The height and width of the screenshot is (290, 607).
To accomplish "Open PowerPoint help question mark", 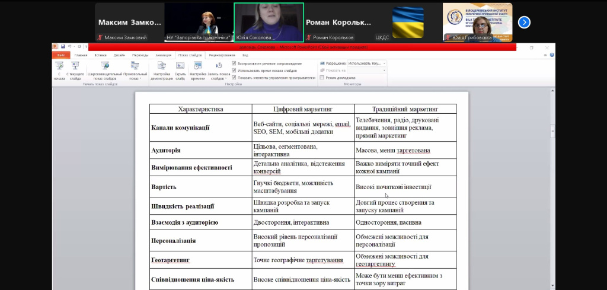I will [x=552, y=55].
